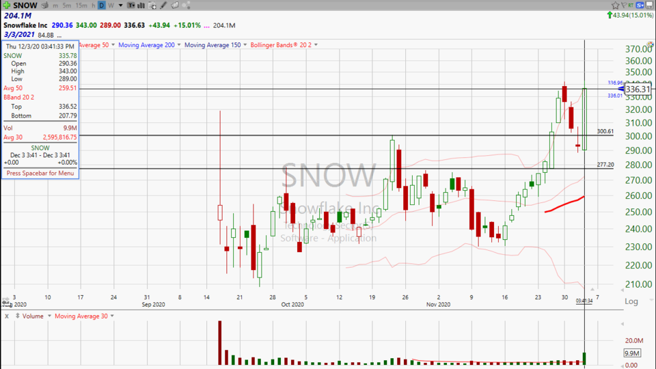Click the 20.0M volume axis label
Viewport: 656px width, 369px height.
(634, 341)
